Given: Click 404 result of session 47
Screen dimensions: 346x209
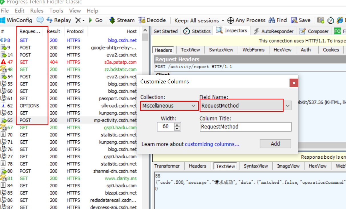Looking at the screenshot, I should pyautogui.click(x=54, y=62).
